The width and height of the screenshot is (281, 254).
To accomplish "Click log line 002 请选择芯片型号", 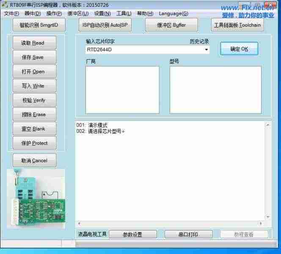I will 100,131.
